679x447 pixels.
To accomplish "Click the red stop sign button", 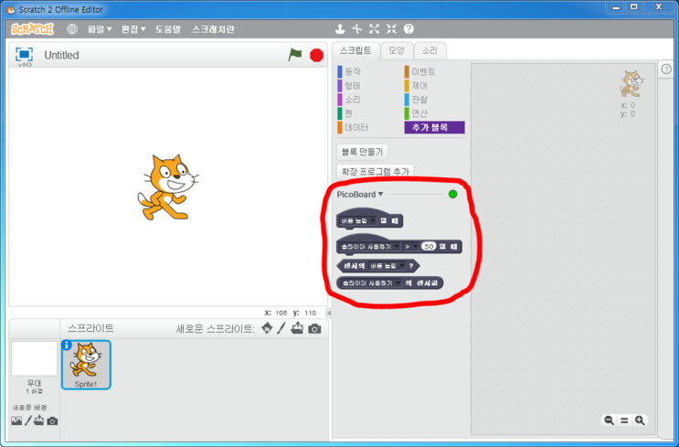I will [x=316, y=56].
